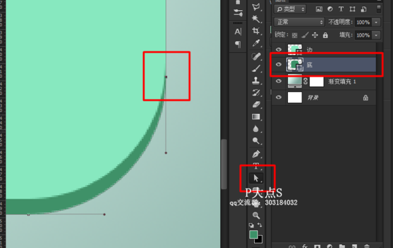Select the Zoom magnifier tool

pyautogui.click(x=255, y=215)
